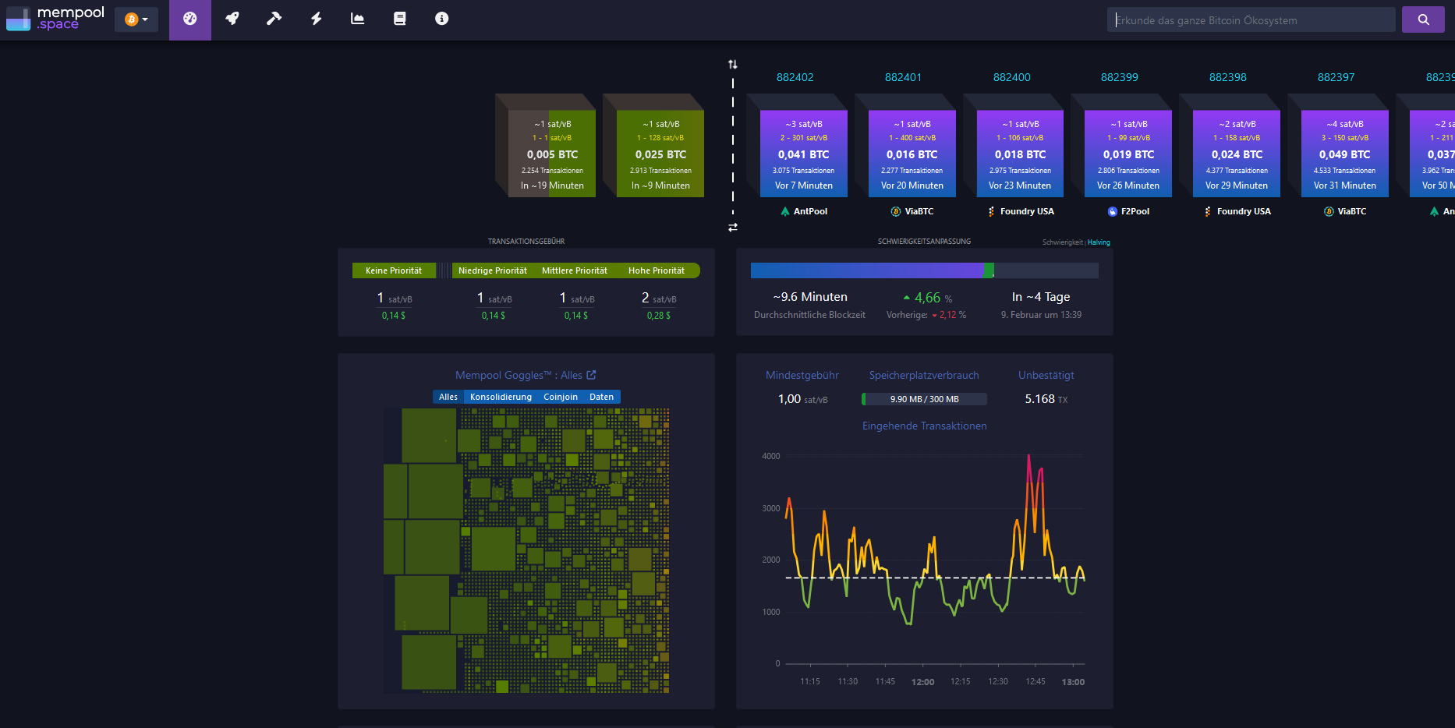Open the Bitcoin network selector dropdown
Screen dimensions: 1455x728
136,19
